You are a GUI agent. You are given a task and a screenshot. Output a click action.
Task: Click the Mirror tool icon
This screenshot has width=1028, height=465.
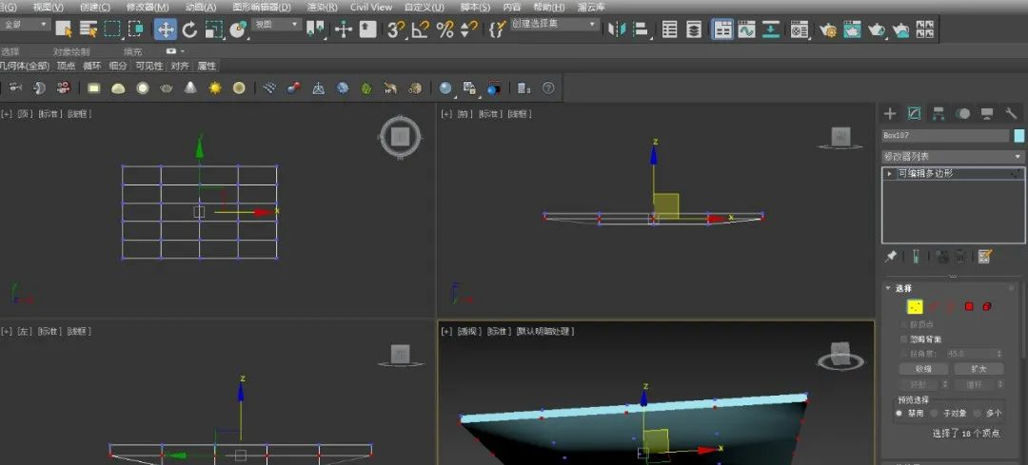click(x=616, y=29)
